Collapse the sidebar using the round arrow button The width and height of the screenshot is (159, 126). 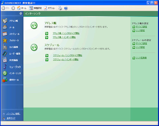[x=21, y=13]
